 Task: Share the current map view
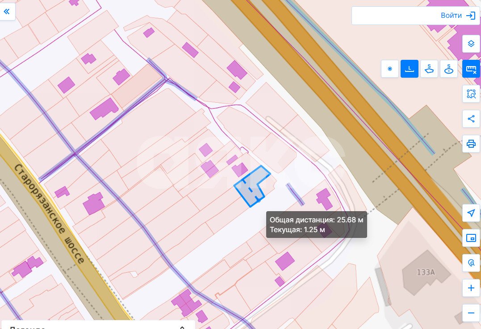tap(471, 119)
